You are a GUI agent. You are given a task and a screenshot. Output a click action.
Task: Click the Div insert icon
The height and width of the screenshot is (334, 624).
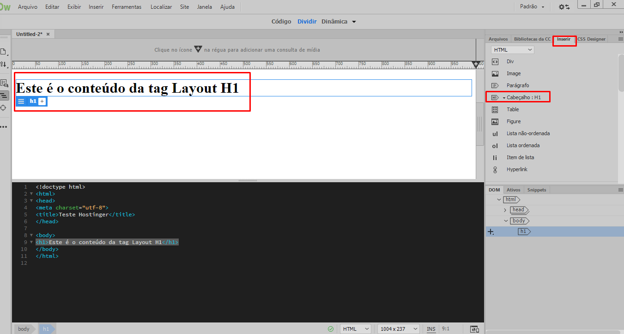495,61
